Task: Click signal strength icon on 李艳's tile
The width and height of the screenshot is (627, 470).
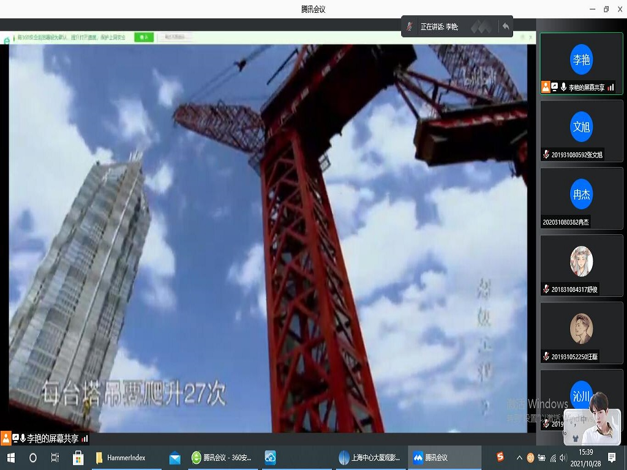Action: [x=611, y=88]
